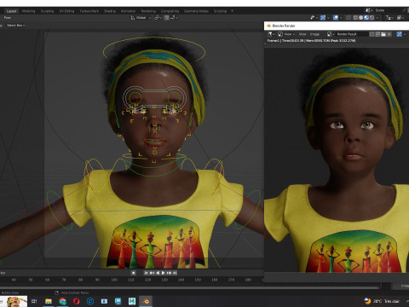Click the Blender icon in the taskbar

(146, 301)
